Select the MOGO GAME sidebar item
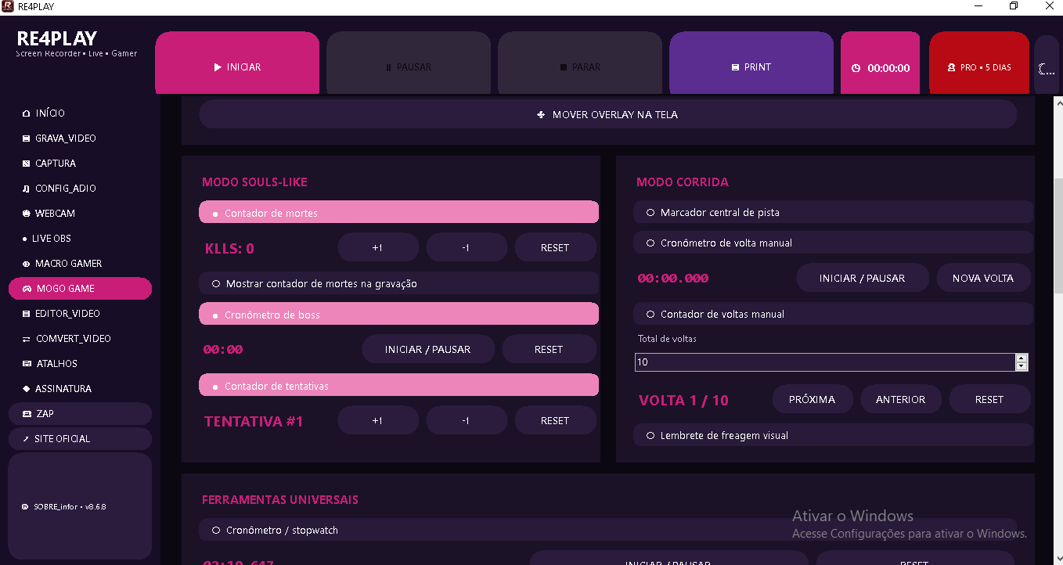Screen dimensions: 1063x565 80,289
